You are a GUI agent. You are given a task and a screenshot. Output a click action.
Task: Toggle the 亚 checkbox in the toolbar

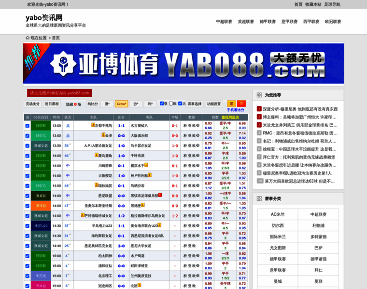point(162,104)
